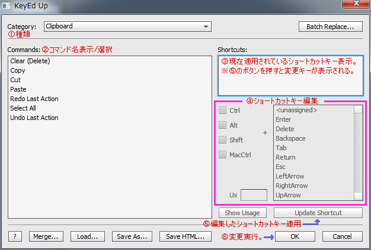This screenshot has height=250, width=371.
Task: Click the Batch Replace button
Action: [x=330, y=27]
